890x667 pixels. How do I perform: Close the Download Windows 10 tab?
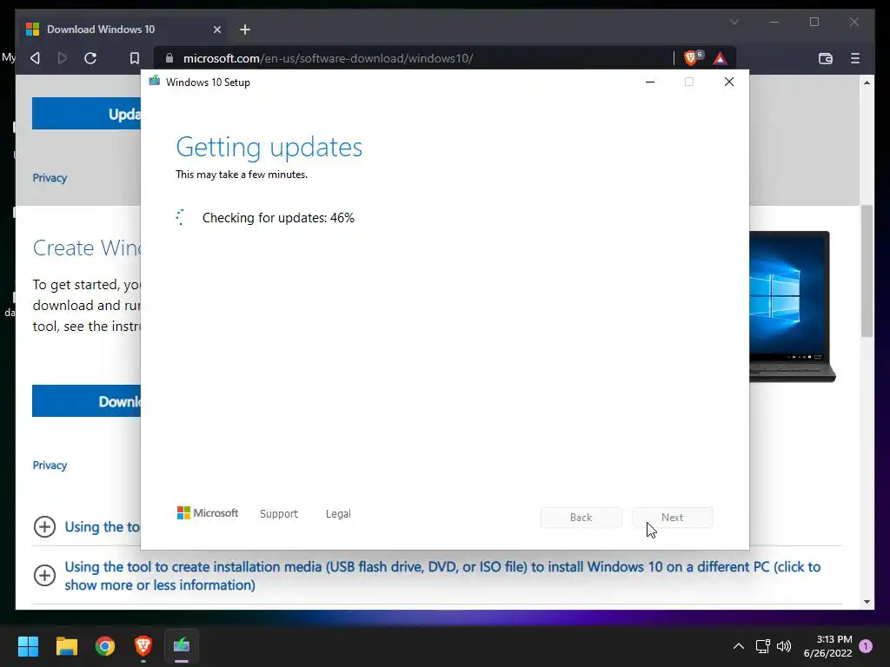coord(216,30)
